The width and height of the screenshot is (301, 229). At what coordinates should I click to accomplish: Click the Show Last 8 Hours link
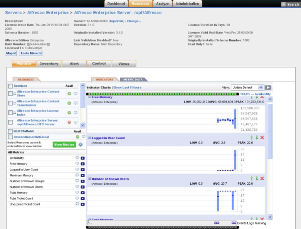click(x=127, y=88)
